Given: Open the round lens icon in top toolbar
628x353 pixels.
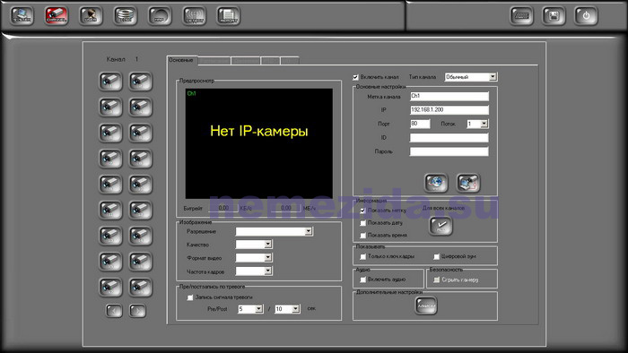Looking at the screenshot, I should [x=160, y=16].
